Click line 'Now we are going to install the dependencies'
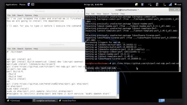187x105 pixels. coord(35,21)
